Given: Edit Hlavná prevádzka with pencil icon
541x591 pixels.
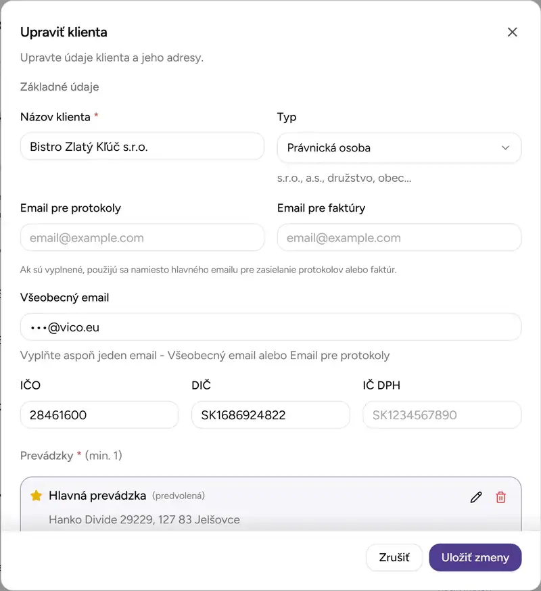Looking at the screenshot, I should coord(476,497).
